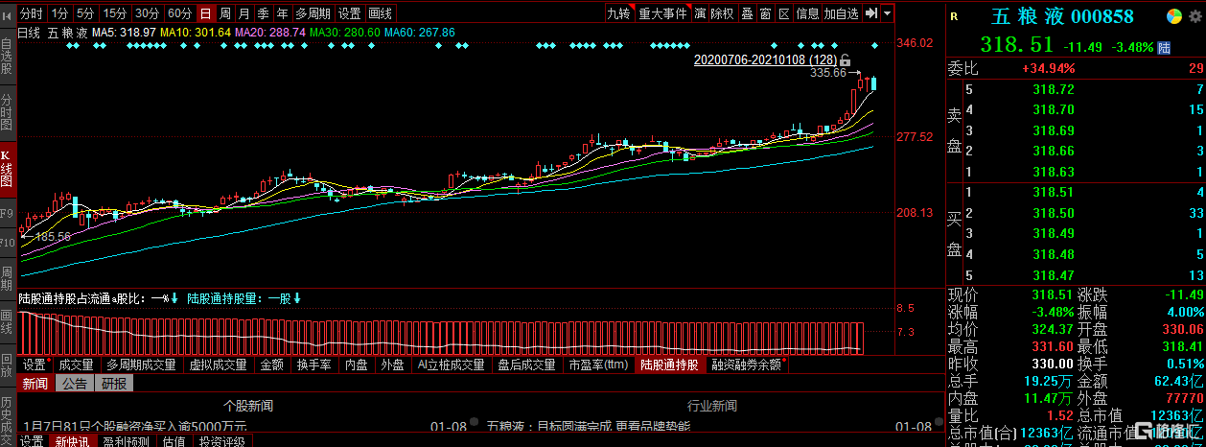This screenshot has height=447, width=1206.
Task: Click the yellow R marker icon
Action: 954,16
